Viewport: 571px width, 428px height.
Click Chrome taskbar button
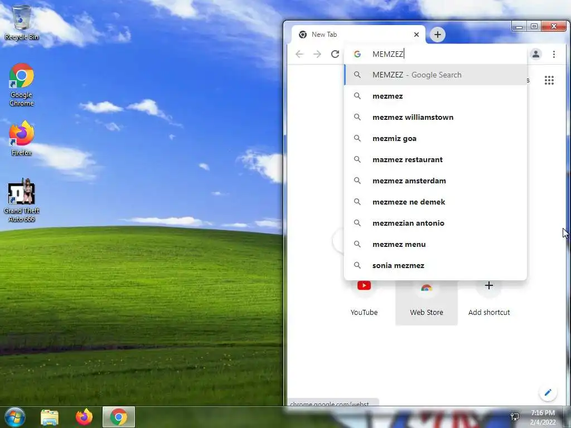tap(119, 417)
